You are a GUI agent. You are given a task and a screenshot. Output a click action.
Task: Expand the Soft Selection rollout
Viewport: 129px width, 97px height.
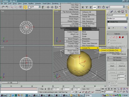117,58
